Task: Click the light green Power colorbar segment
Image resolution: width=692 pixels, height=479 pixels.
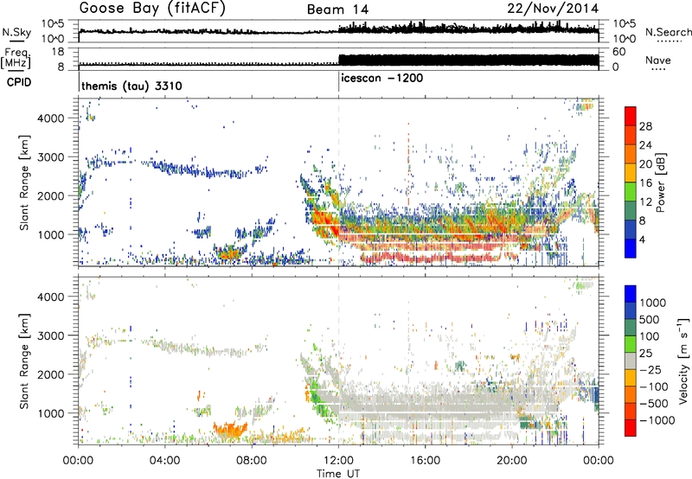Action: click(x=631, y=192)
